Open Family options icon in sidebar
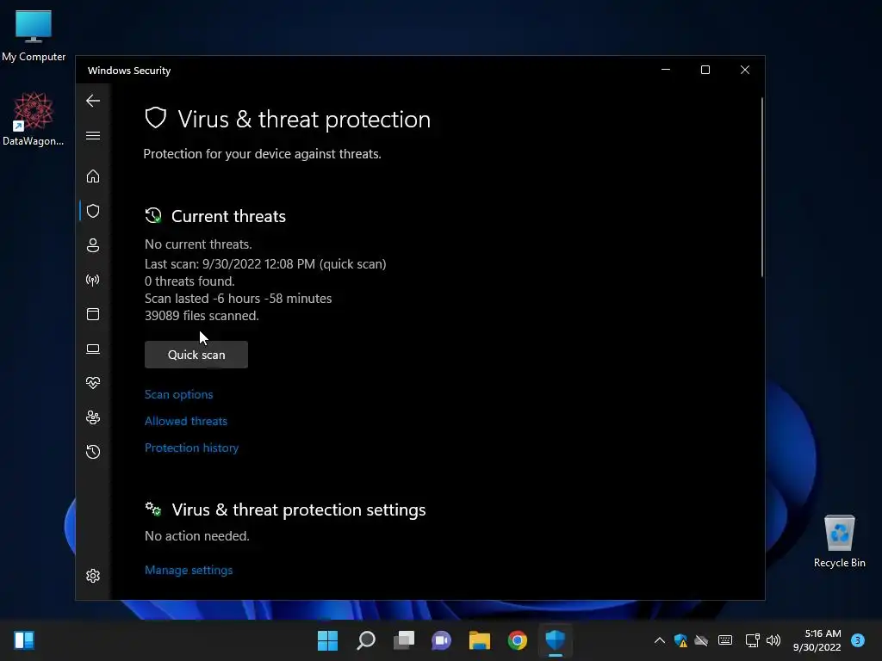The image size is (882, 661). point(93,417)
